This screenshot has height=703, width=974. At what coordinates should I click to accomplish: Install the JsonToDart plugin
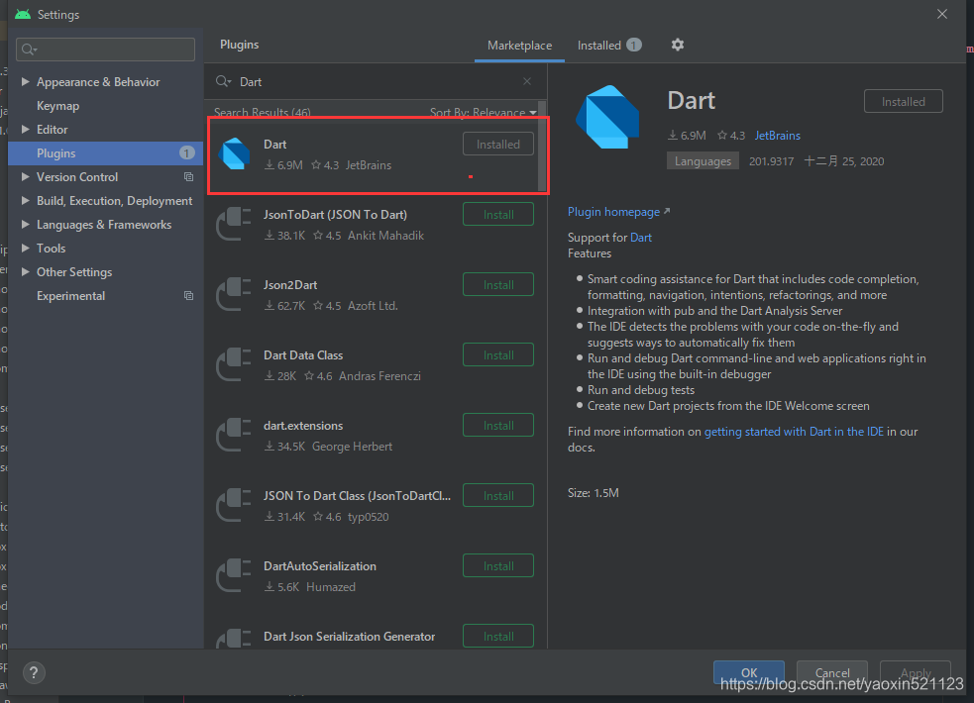[x=498, y=214]
